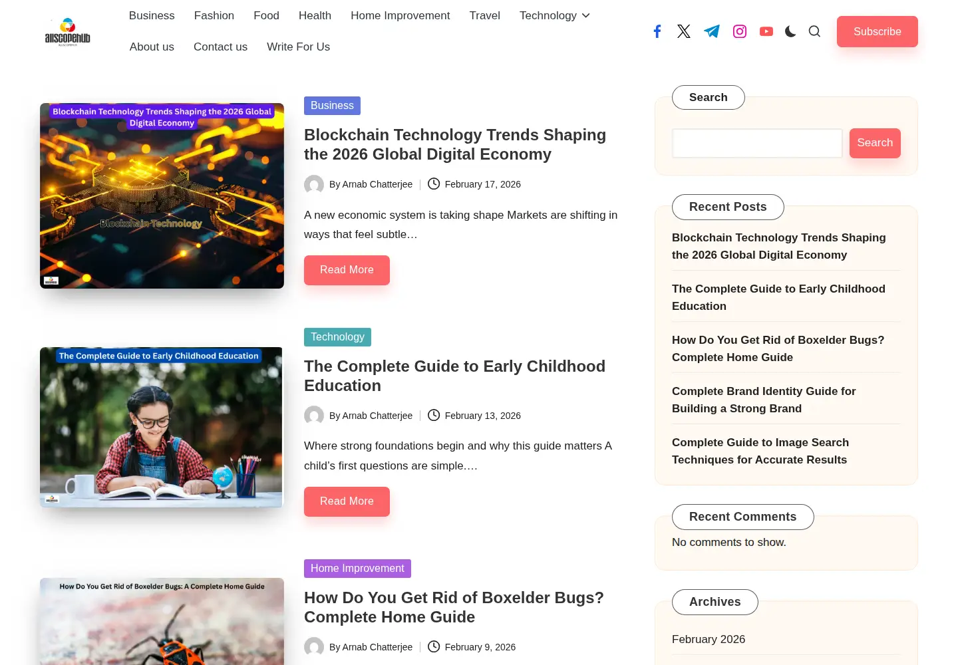Open the Facebook social icon
The width and height of the screenshot is (958, 665).
click(x=657, y=31)
